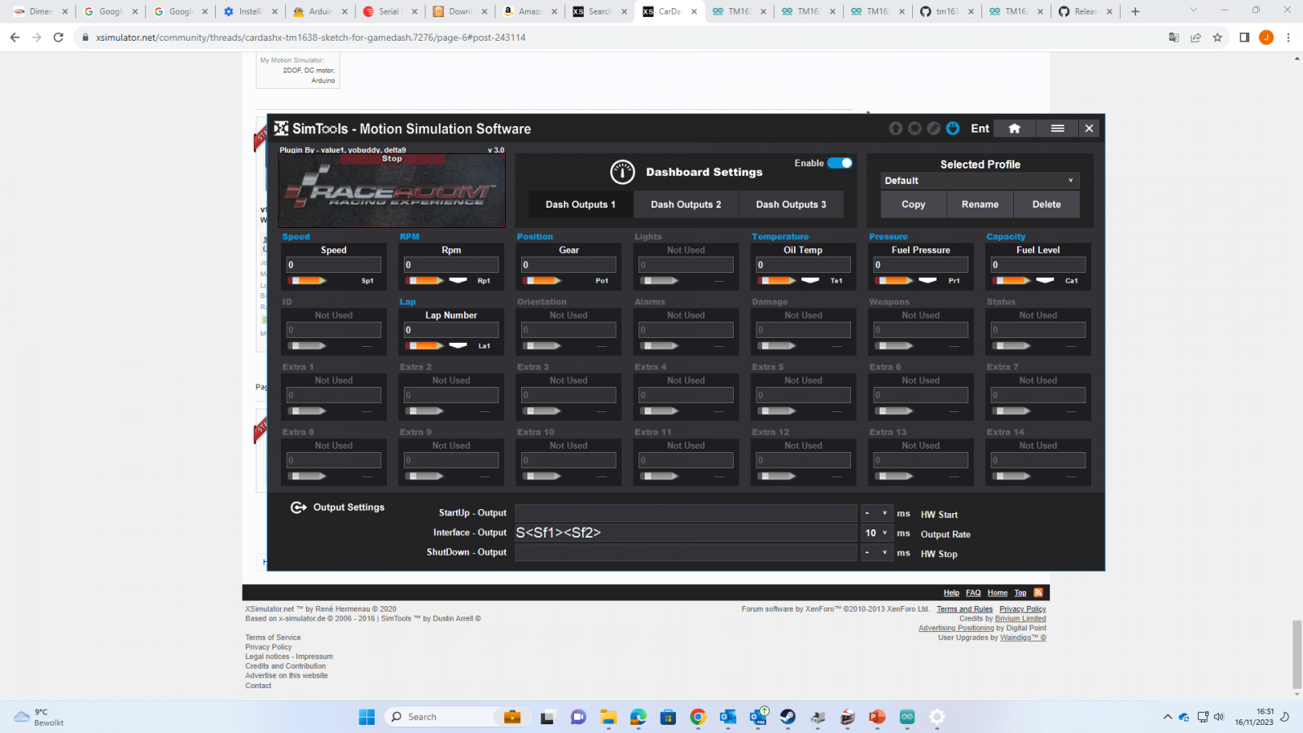Click the Output Settings arrow icon
This screenshot has width=1303, height=733.
click(x=298, y=507)
